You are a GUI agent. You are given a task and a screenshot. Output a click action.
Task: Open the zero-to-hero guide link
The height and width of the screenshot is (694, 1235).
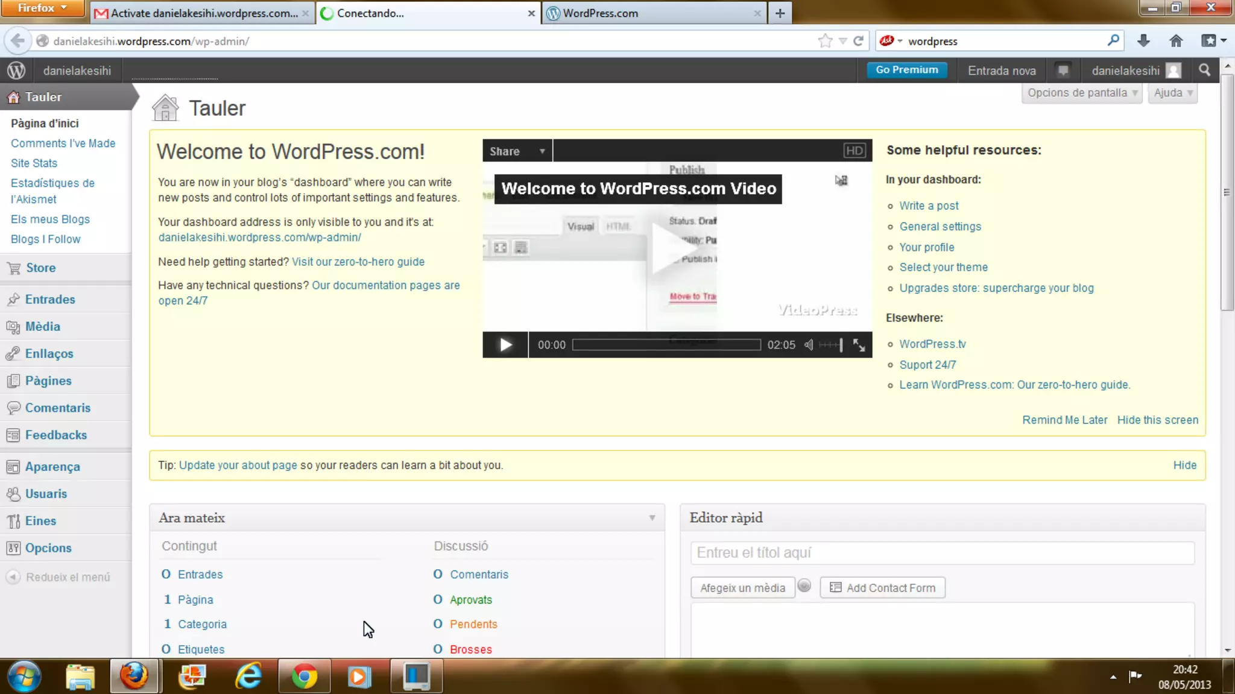coord(358,262)
